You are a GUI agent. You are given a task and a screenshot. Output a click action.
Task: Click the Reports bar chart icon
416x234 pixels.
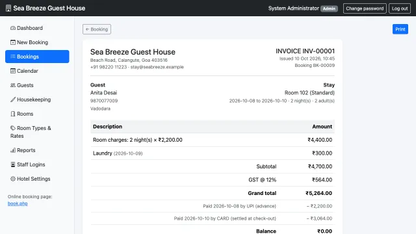click(x=13, y=150)
